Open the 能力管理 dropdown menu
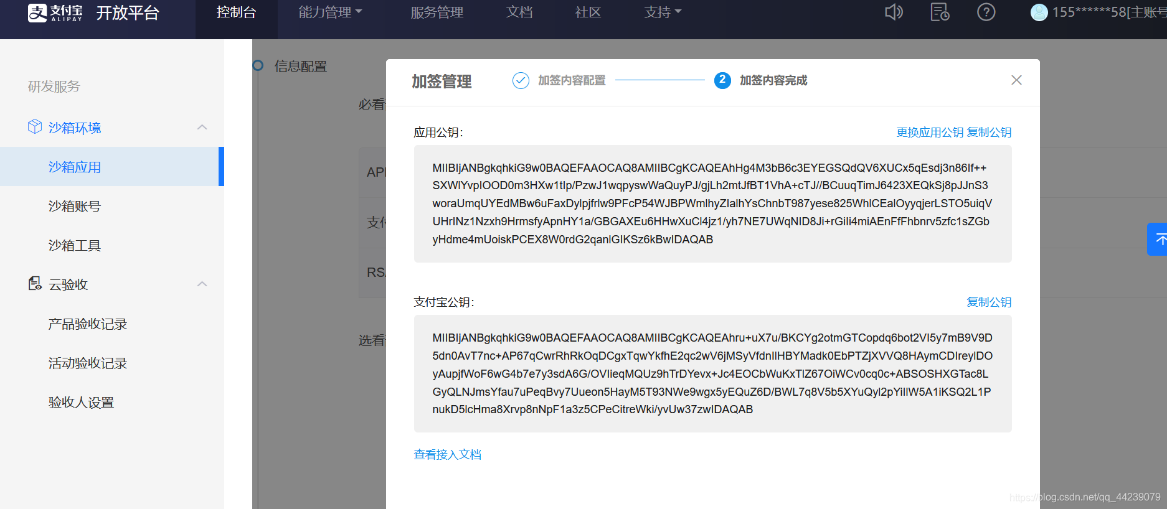This screenshot has height=509, width=1167. pyautogui.click(x=330, y=12)
